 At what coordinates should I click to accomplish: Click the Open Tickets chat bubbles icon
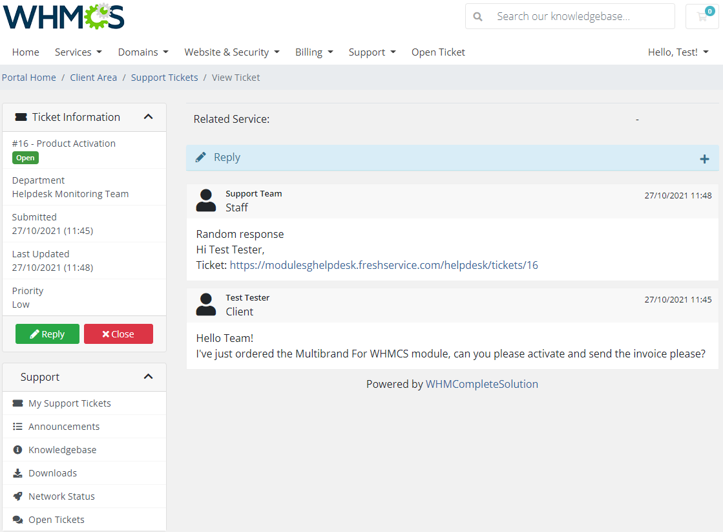(18, 520)
